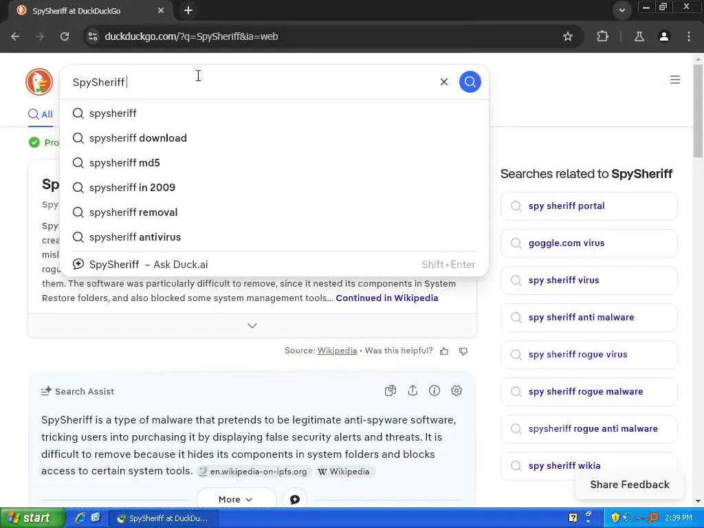
Task: Click the security shield tray icon
Action: pyautogui.click(x=615, y=518)
